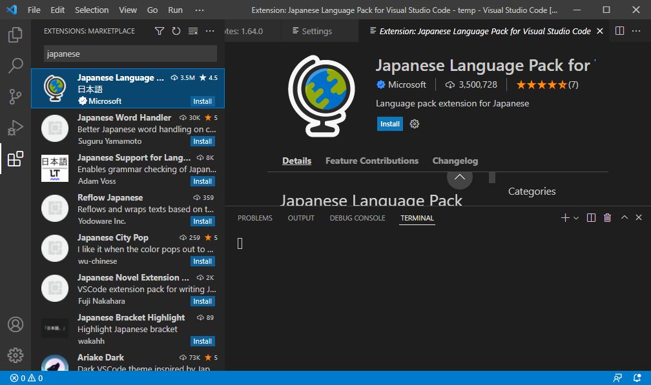
Task: Click the extensions search field
Action: (x=130, y=54)
